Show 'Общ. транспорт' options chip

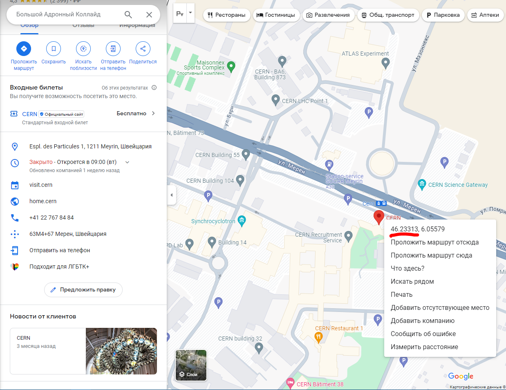click(388, 15)
